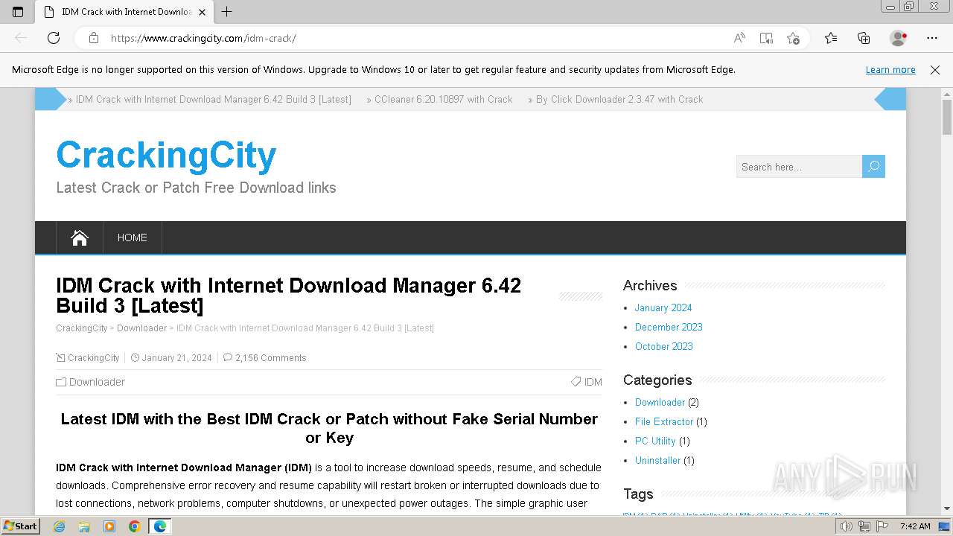The height and width of the screenshot is (536, 953).
Task: Click the Downloader breadcrumb link
Action: pos(141,328)
